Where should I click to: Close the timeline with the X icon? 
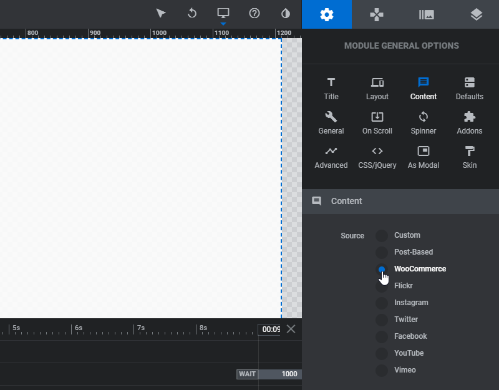coord(291,329)
